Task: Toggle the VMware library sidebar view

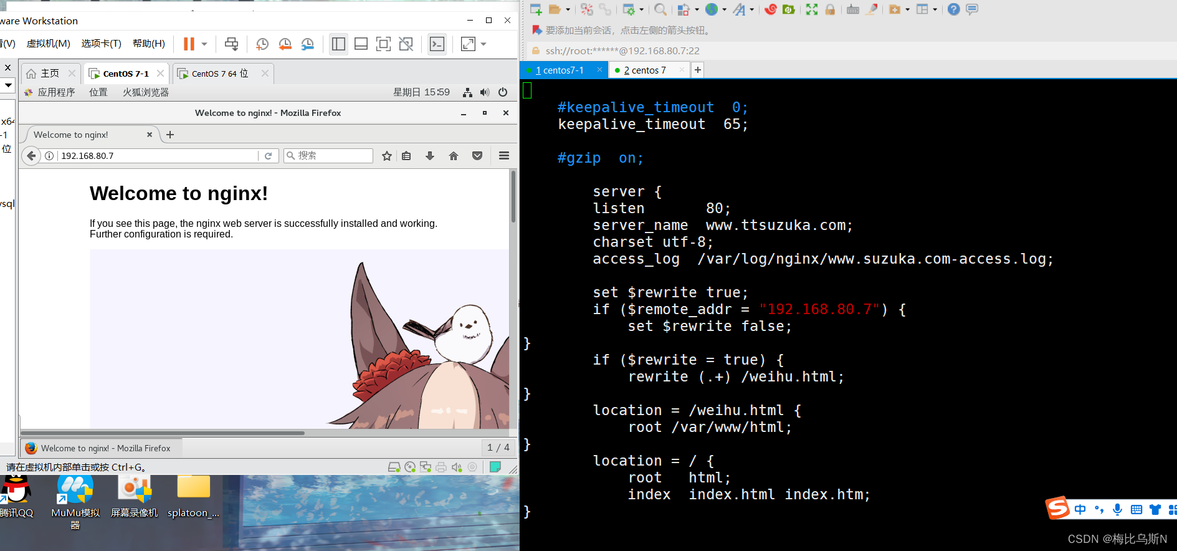Action: coord(338,44)
